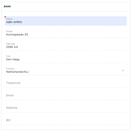Select the 'ABN AMRO' text value
Screen dimensions: 132x133
click(x=14, y=22)
